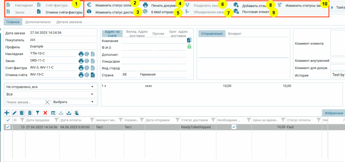
Task: Click the blue plus icon to add order
Action: point(7,113)
